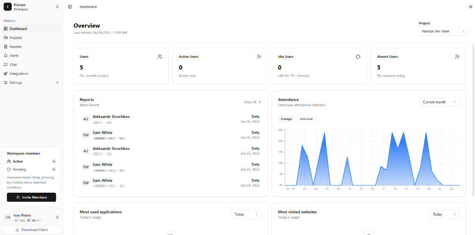This screenshot has width=475, height=235.
Task: Click SW avatar of Jun 25 report
Action: (x=86, y=167)
